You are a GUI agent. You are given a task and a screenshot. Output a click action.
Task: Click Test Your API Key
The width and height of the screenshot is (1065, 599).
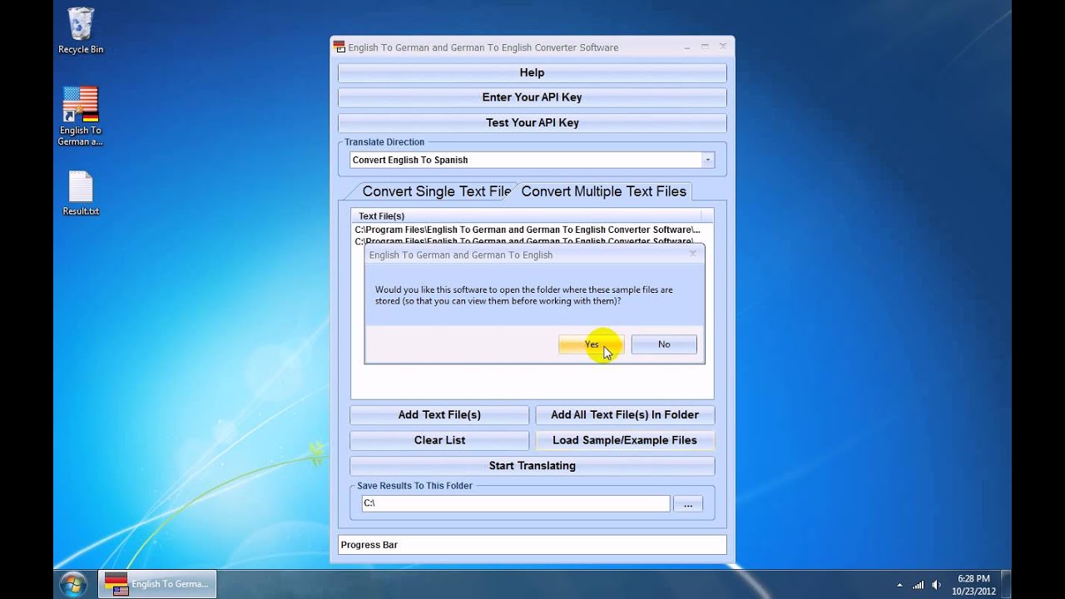pyautogui.click(x=532, y=122)
